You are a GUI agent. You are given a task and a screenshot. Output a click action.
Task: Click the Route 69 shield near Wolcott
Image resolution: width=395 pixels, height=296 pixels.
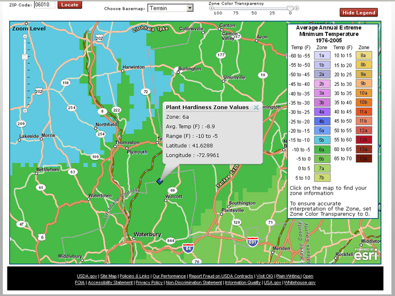coord(172,191)
